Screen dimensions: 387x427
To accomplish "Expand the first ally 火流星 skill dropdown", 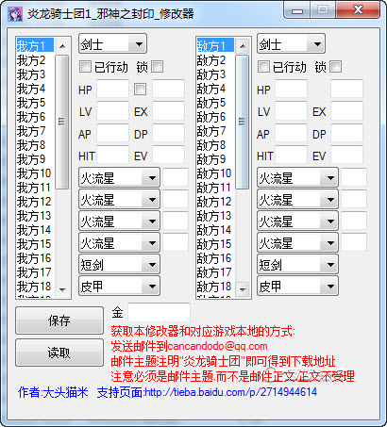I will [119, 178].
